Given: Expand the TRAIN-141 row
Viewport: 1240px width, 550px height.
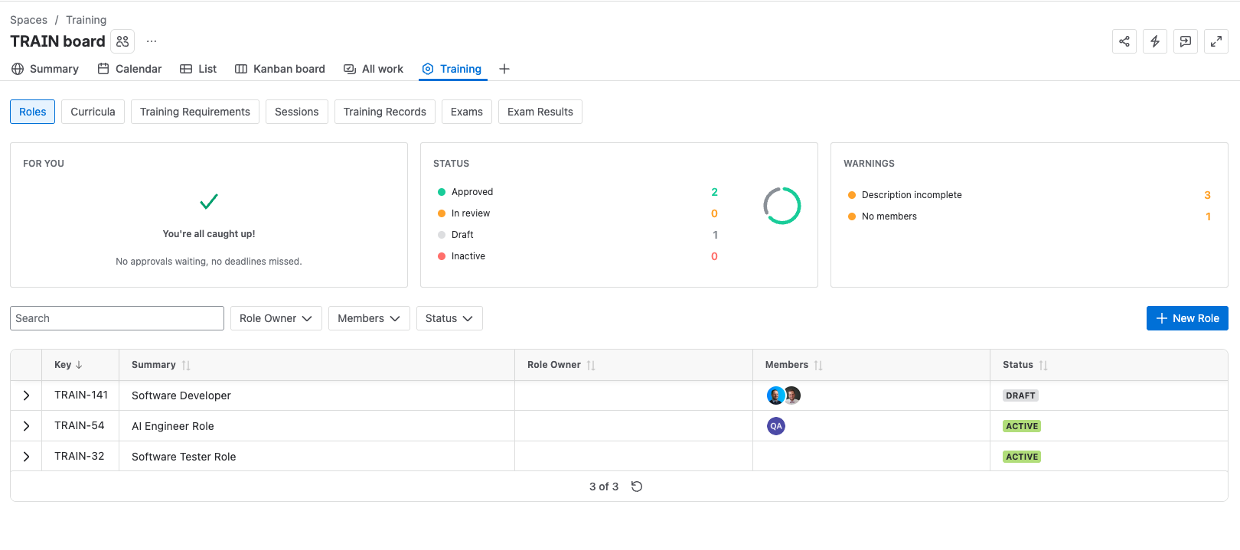Looking at the screenshot, I should tap(26, 395).
